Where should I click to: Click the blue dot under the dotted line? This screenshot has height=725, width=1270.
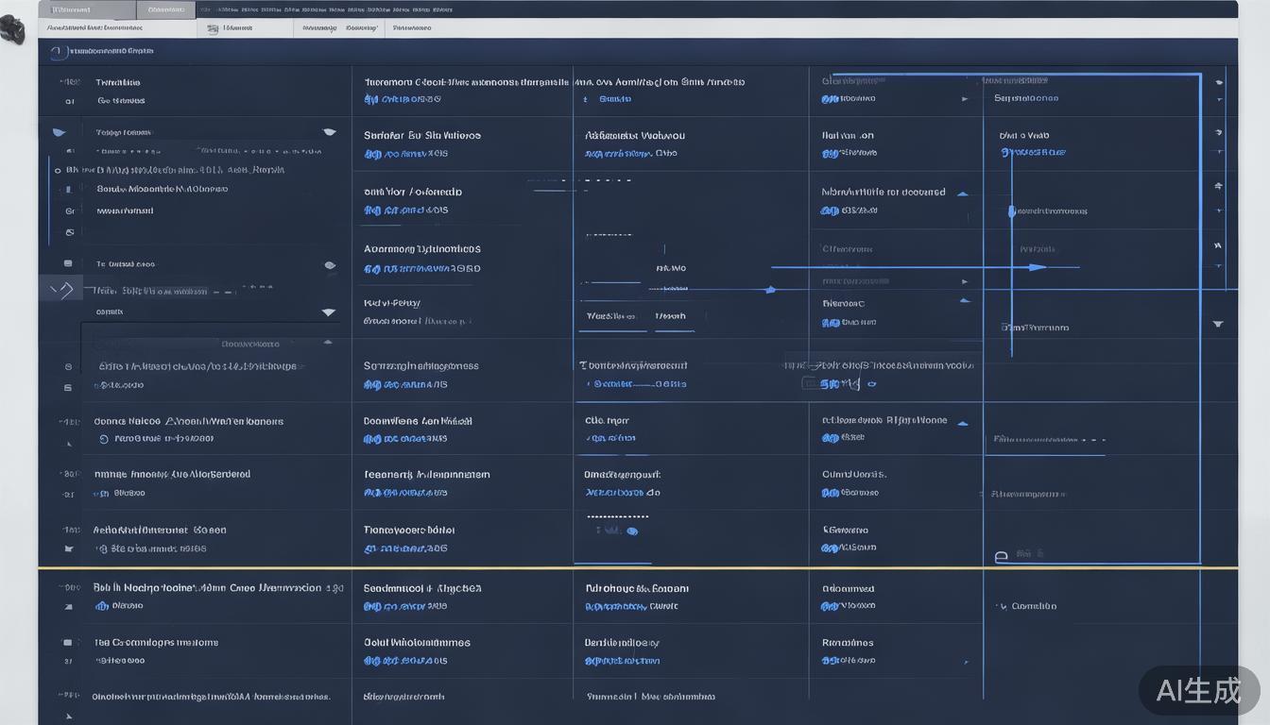coord(632,531)
